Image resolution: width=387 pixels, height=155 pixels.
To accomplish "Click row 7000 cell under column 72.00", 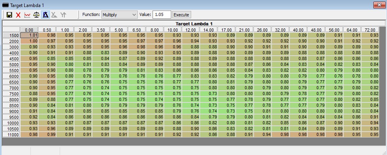I will [x=370, y=88].
